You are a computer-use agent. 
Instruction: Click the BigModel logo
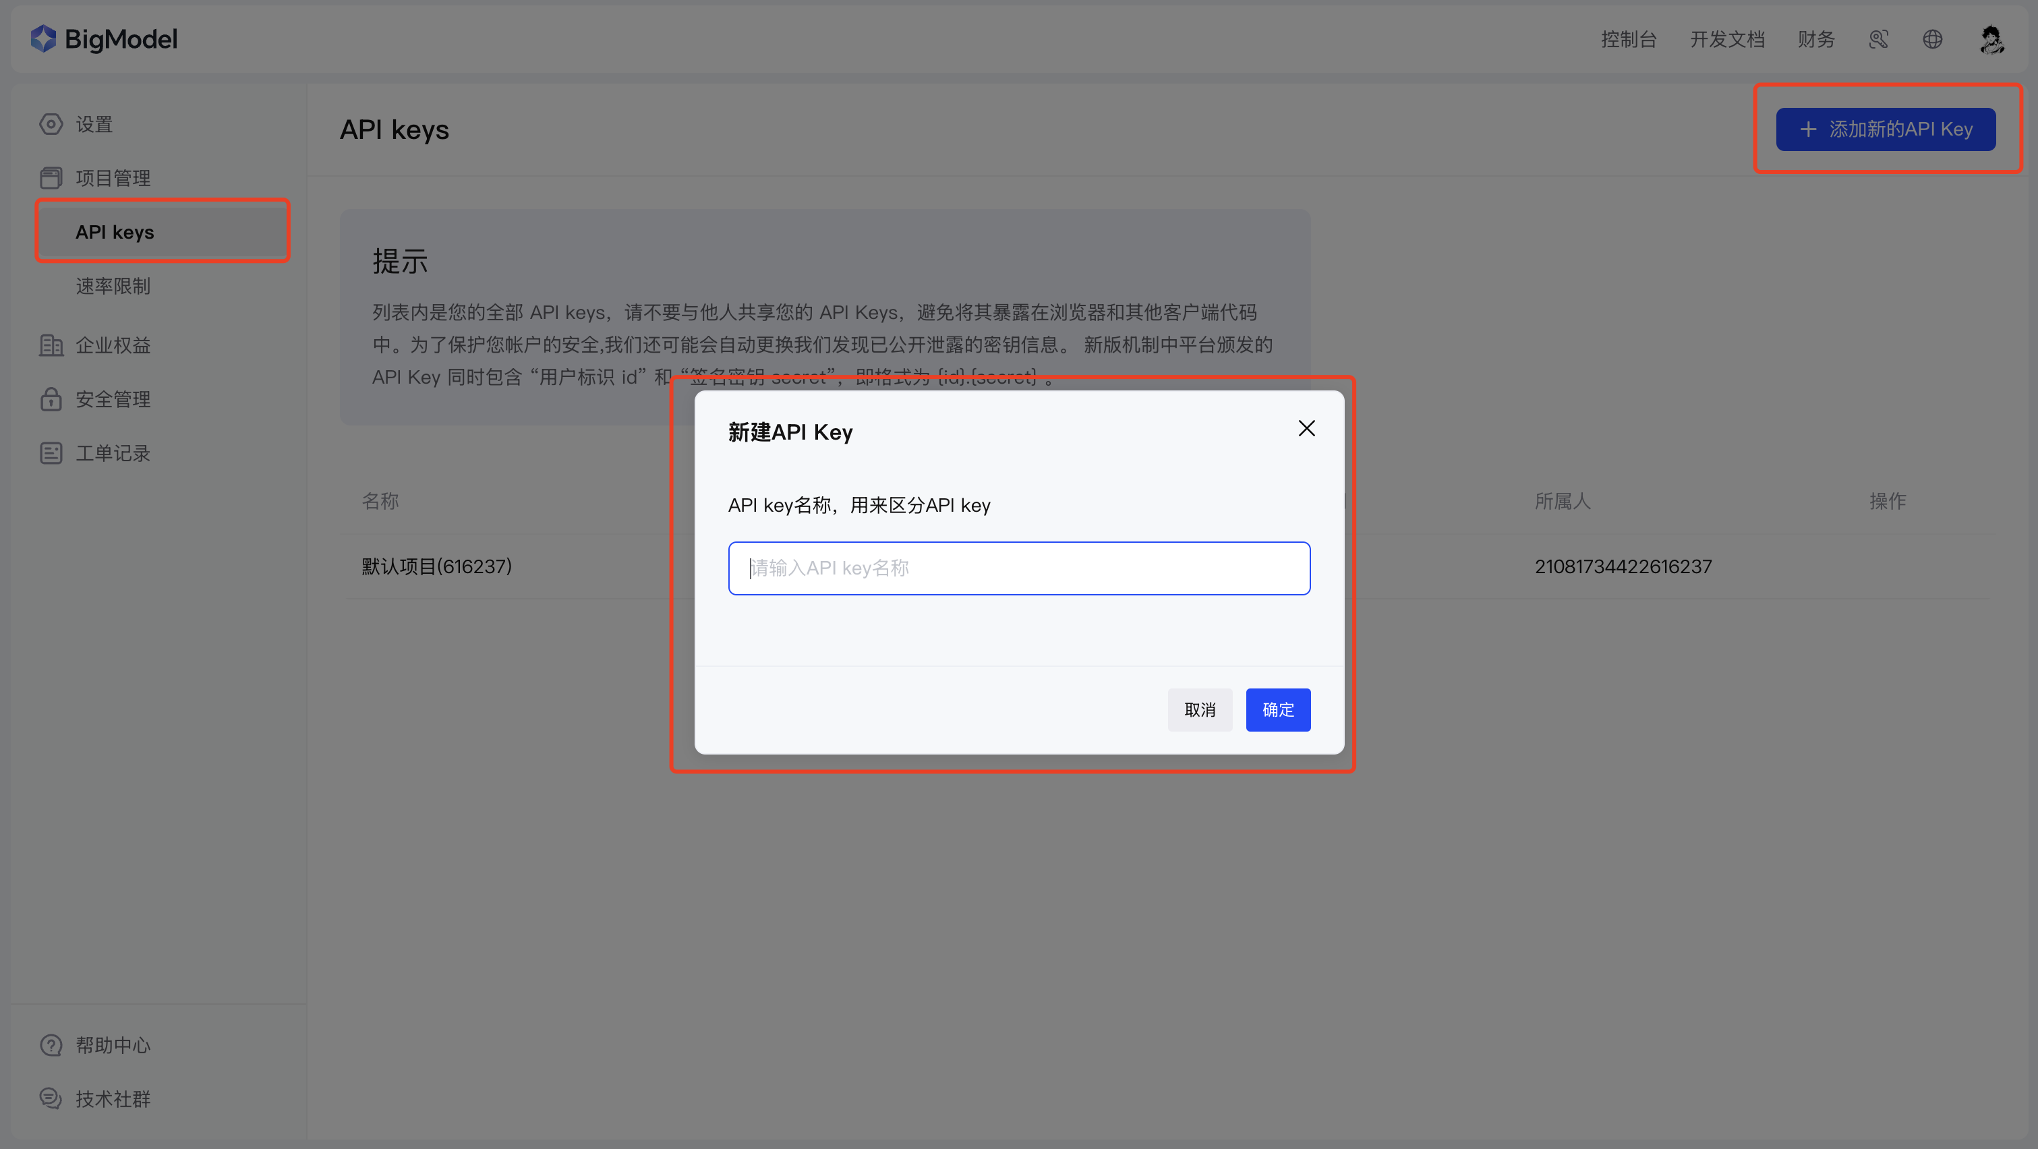(104, 38)
